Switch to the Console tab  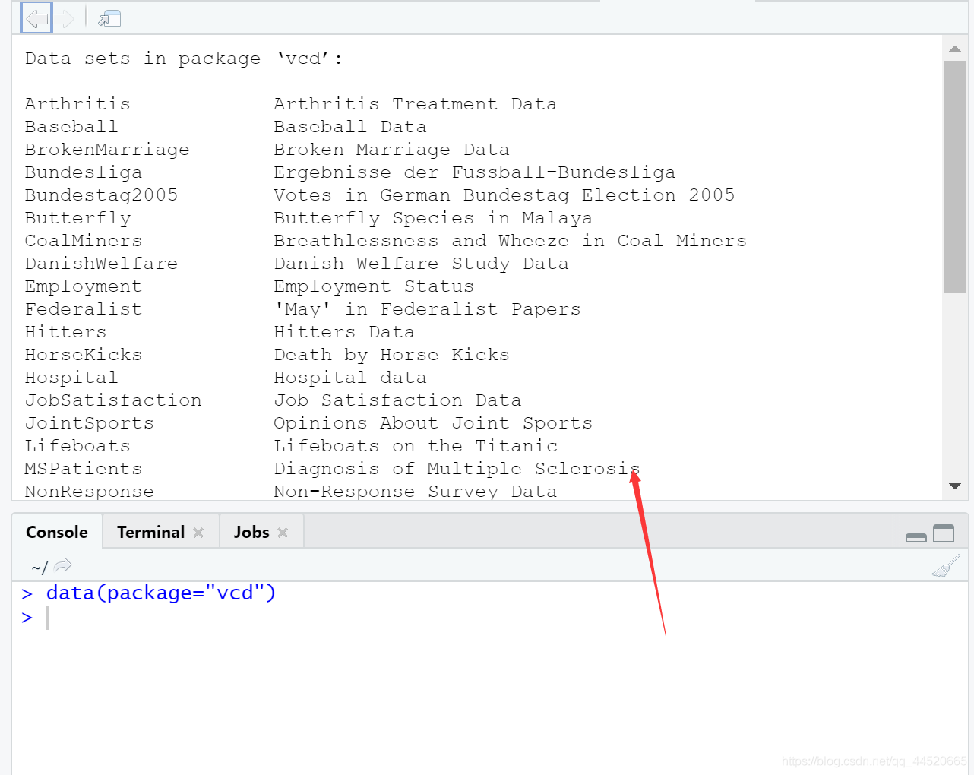57,532
